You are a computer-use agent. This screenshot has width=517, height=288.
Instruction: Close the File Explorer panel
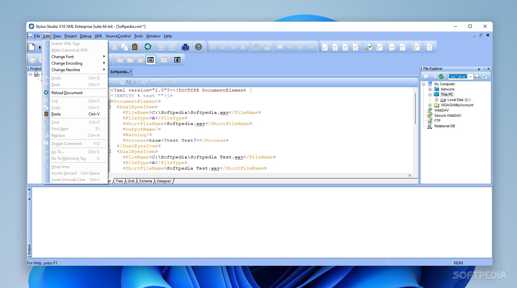coord(488,69)
